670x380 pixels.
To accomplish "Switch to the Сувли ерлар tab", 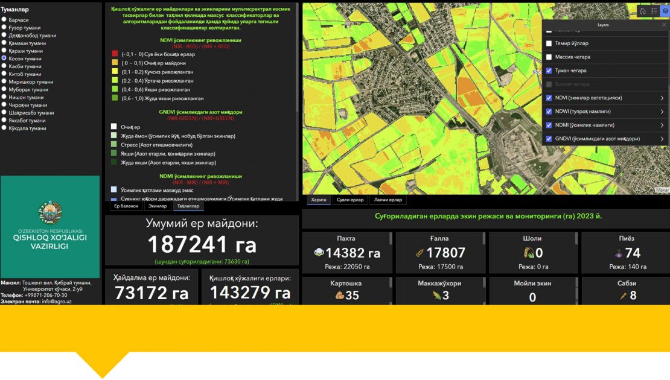I will pos(350,200).
